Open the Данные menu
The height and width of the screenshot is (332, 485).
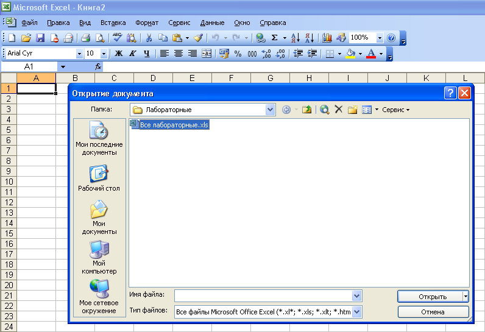click(212, 23)
